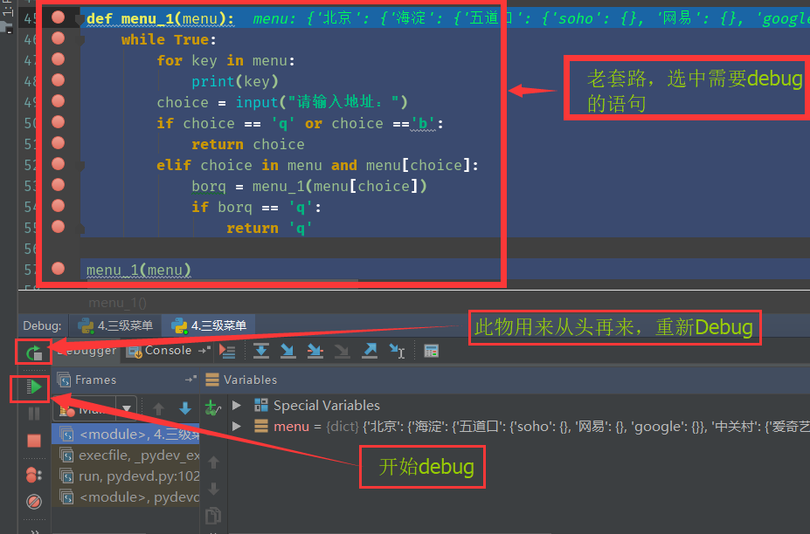The height and width of the screenshot is (534, 810).
Task: Click Show Execution Point icon
Action: pos(227,351)
